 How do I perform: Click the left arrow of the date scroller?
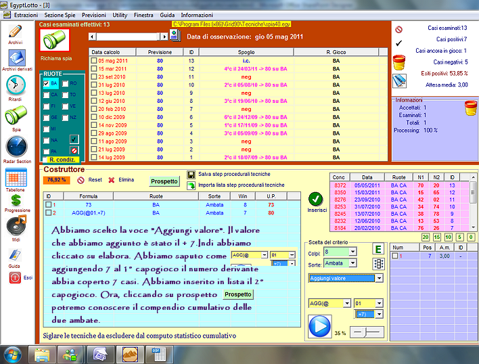click(x=92, y=37)
